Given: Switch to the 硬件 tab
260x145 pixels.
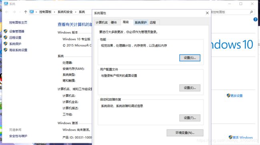Looking at the screenshot, I should (x=114, y=22).
